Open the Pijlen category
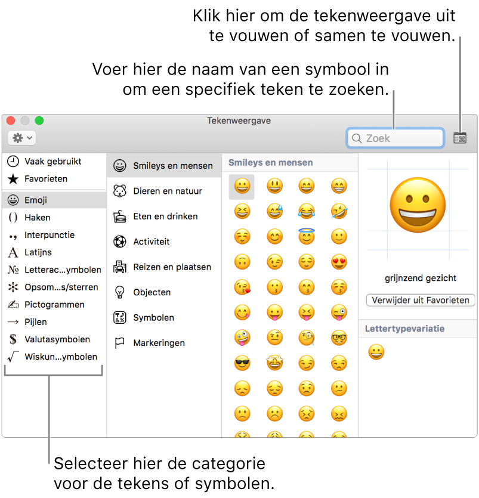Image resolution: width=479 pixels, height=498 pixels. click(53, 322)
